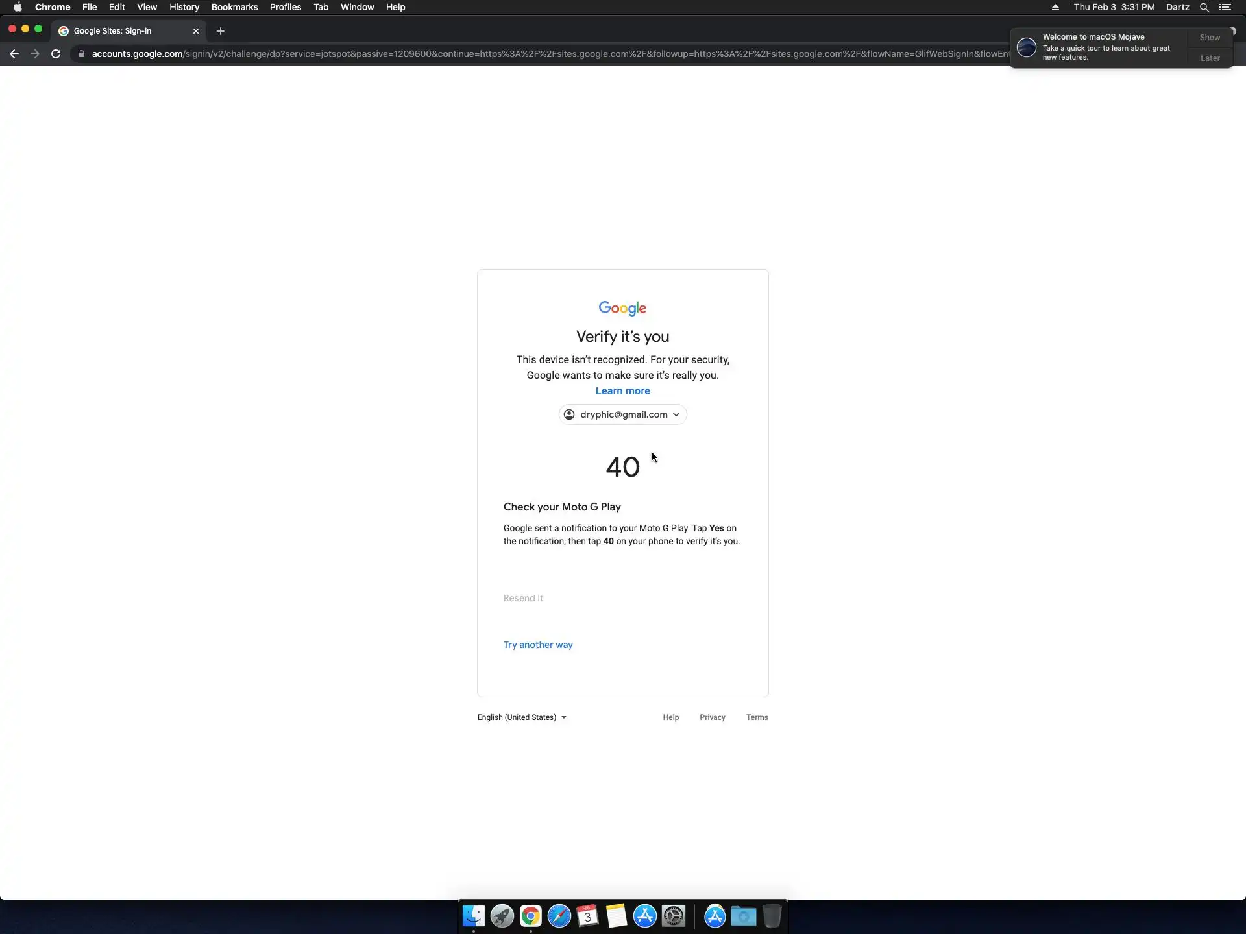Click the browser back arrow
Screen dimensions: 1246x934
point(14,54)
